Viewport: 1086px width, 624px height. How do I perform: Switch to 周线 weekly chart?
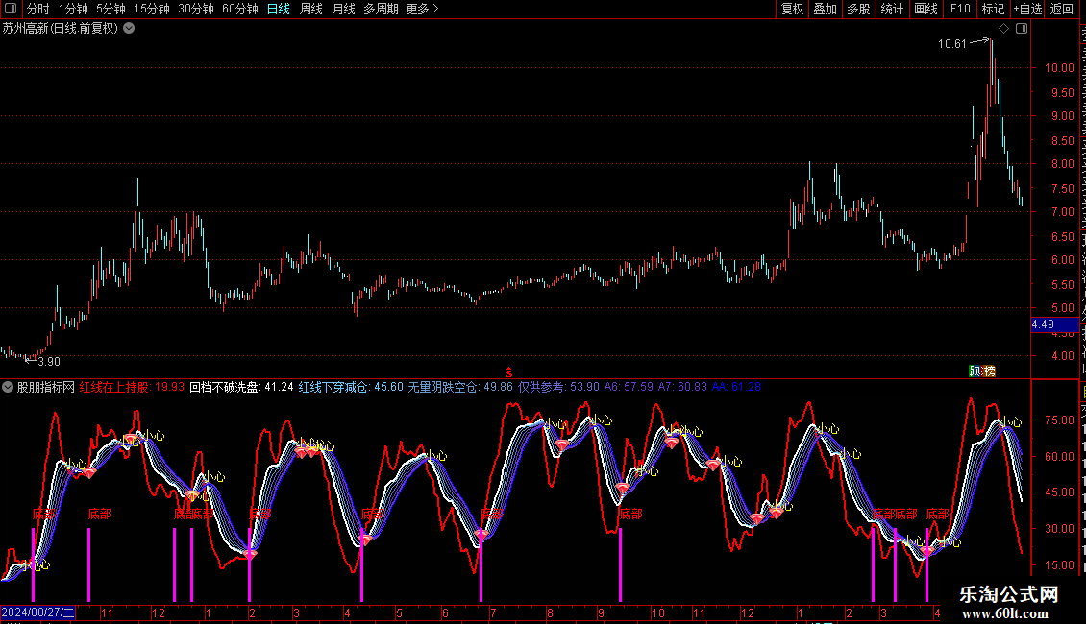pos(311,9)
